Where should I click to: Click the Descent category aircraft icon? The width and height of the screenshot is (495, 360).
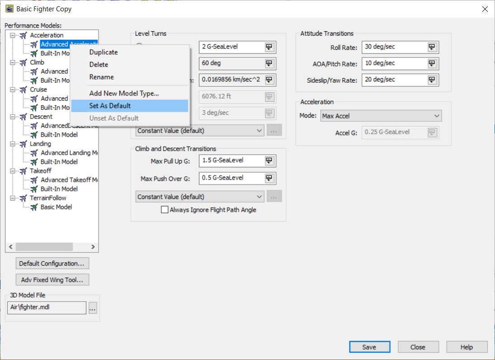[x=23, y=117]
